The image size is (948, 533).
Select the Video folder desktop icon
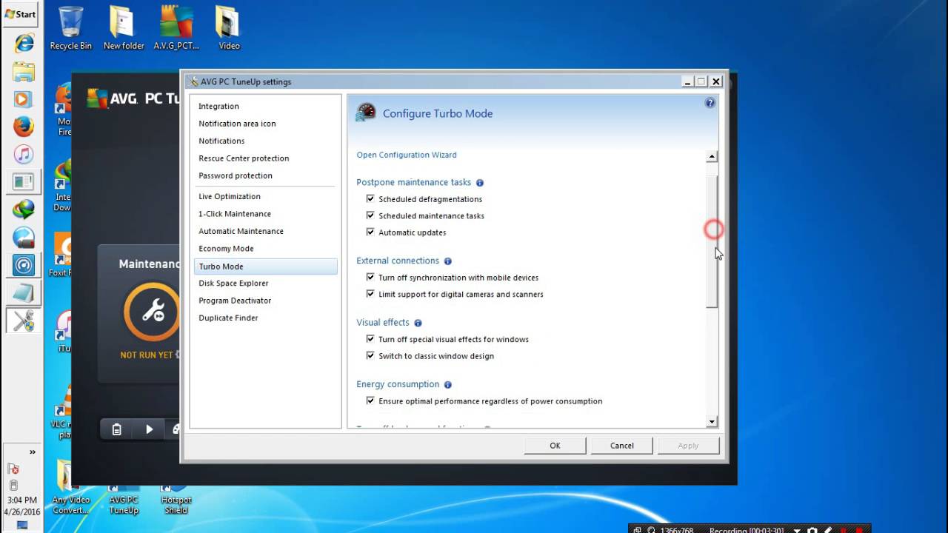point(229,28)
